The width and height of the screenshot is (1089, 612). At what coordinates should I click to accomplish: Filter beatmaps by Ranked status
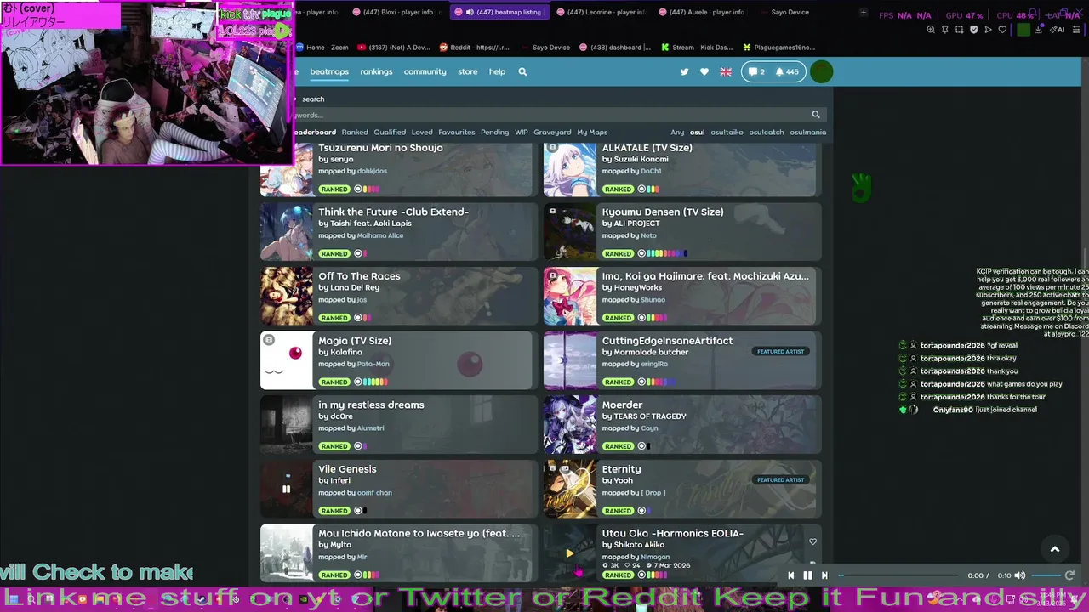click(355, 133)
